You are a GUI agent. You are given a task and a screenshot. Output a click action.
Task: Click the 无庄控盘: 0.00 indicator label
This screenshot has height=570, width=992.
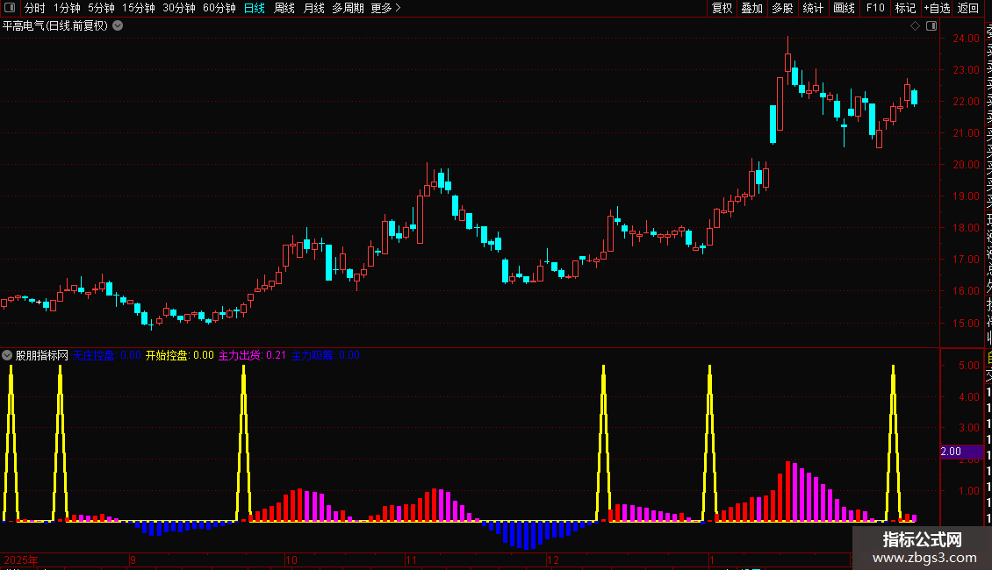tap(106, 355)
